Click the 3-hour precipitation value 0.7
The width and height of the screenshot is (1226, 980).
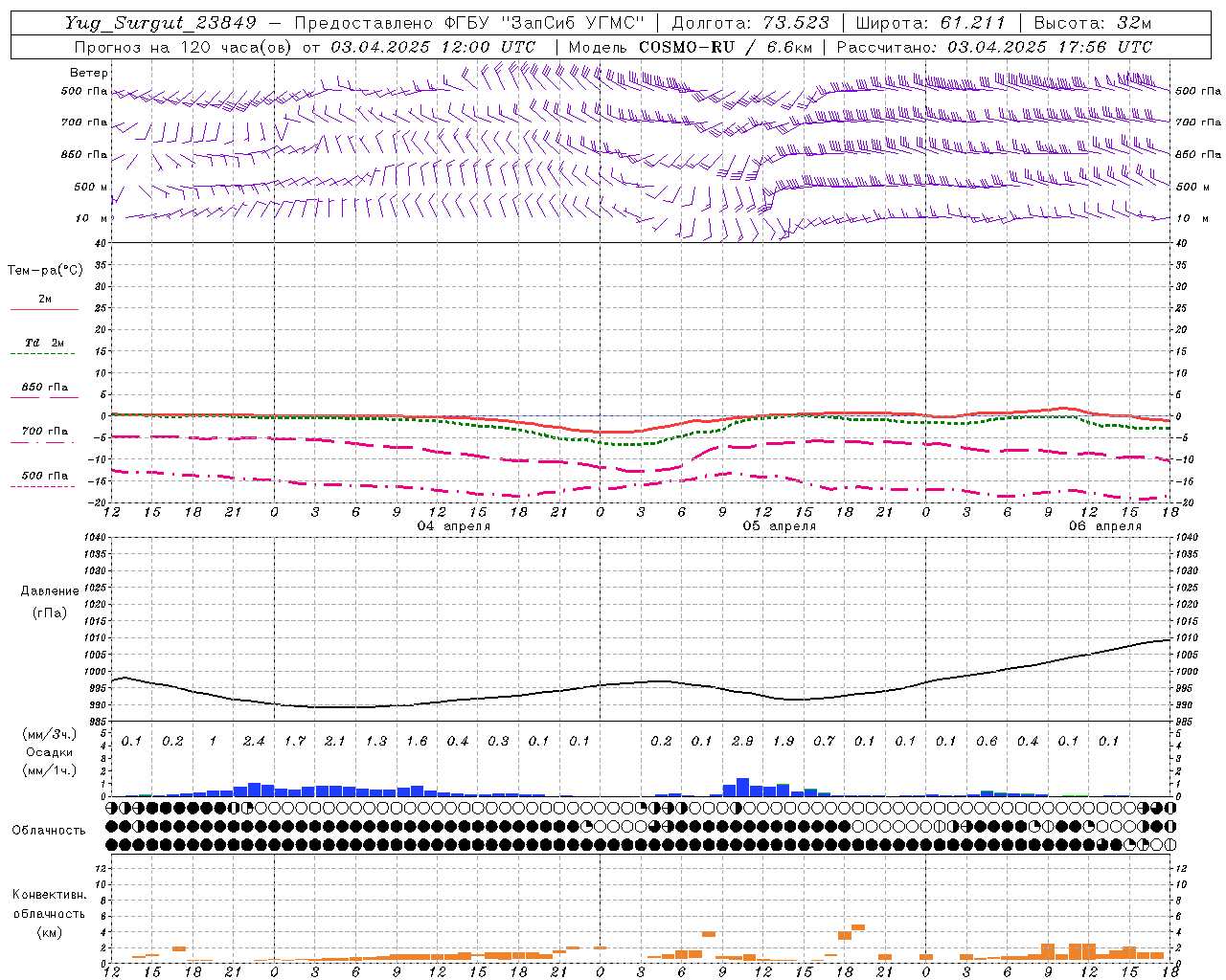824,741
